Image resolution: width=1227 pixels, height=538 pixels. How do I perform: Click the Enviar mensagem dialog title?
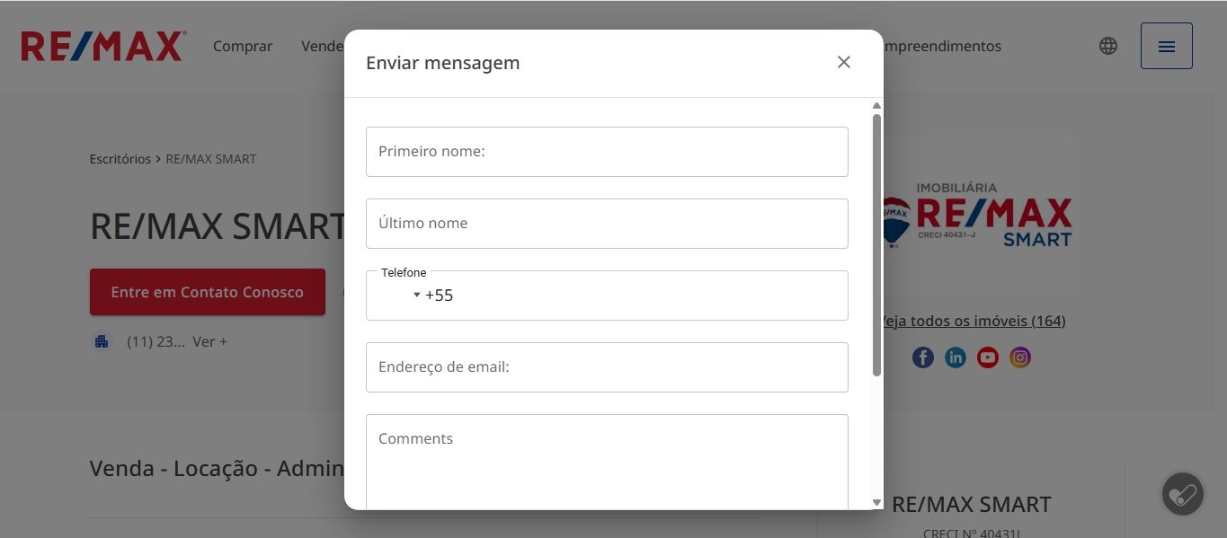tap(443, 63)
